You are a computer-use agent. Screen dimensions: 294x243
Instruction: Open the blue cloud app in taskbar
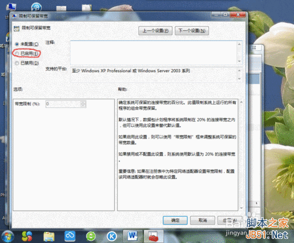[70, 236]
